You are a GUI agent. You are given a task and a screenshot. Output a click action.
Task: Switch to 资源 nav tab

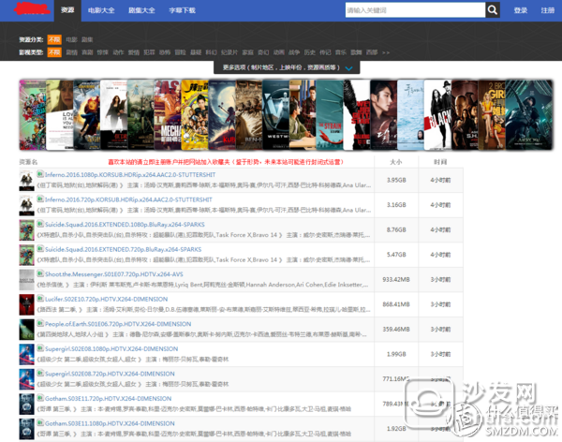pos(67,10)
